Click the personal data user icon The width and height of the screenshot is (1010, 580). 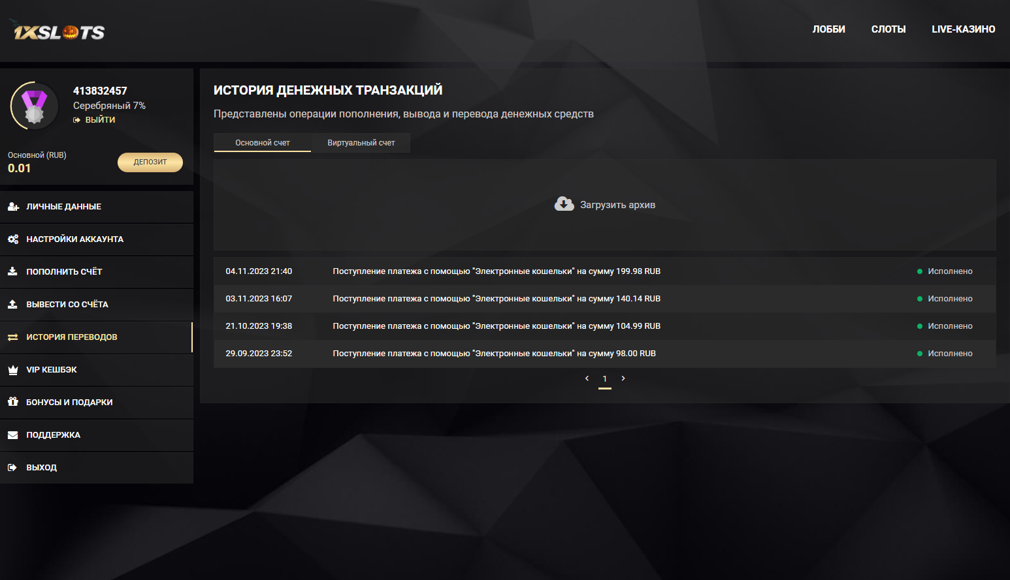[x=13, y=207]
